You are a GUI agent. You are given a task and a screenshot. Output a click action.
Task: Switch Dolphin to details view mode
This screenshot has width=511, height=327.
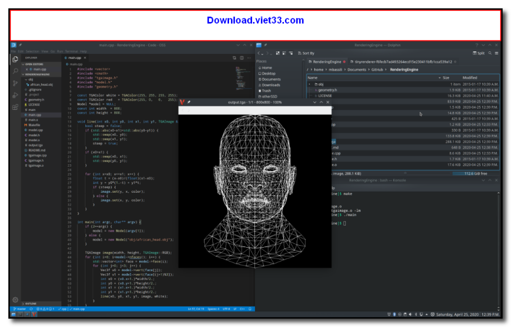click(290, 52)
